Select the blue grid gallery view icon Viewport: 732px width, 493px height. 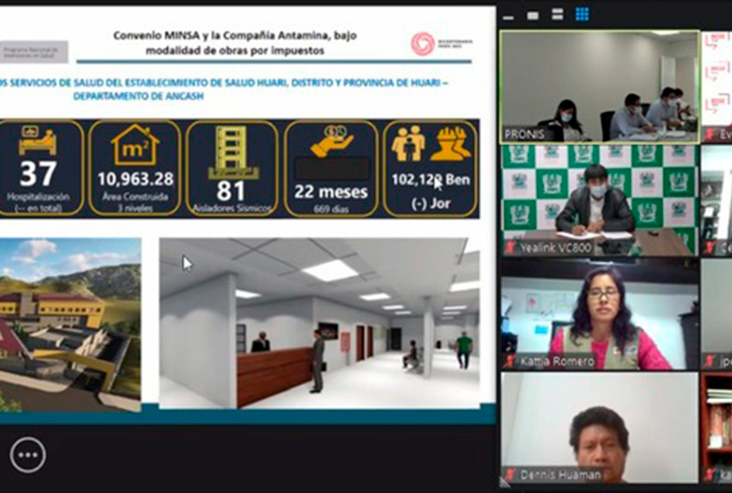[x=582, y=14]
